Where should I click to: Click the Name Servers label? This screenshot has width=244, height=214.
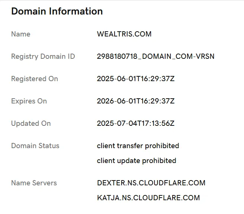(34, 183)
